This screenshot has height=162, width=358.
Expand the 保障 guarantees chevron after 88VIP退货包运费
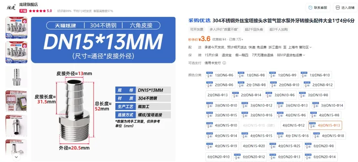coord(304,55)
